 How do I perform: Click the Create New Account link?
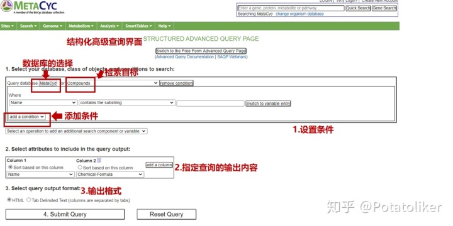click(379, 1)
